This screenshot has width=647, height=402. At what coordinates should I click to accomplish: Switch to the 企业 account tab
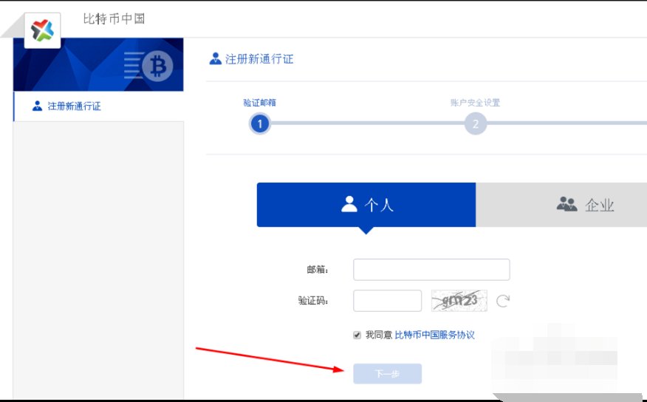pos(561,205)
